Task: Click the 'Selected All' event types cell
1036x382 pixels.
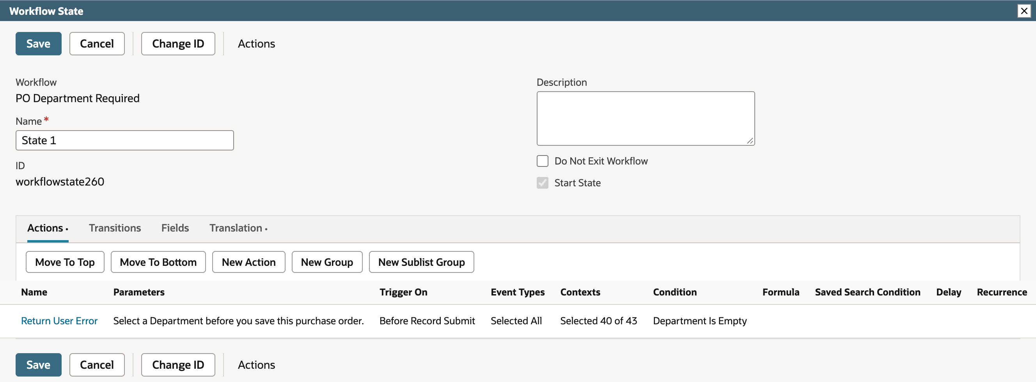Action: coord(516,321)
